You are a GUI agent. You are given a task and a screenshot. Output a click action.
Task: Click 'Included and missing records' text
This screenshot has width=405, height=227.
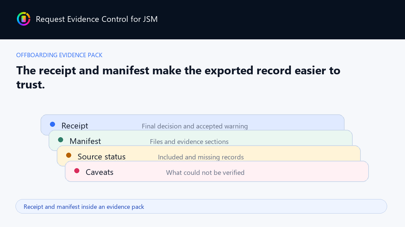[201, 157]
